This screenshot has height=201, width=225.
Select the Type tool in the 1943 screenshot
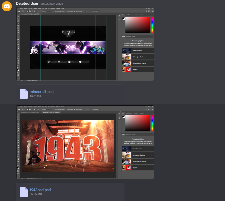(x=18, y=152)
